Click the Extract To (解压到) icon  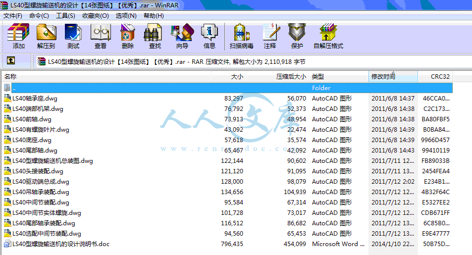[x=46, y=32]
